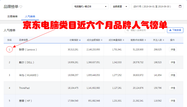The width and height of the screenshot is (187, 107).
Task: Open the 近6个月 date range picker
Action: pyautogui.click(x=157, y=6)
